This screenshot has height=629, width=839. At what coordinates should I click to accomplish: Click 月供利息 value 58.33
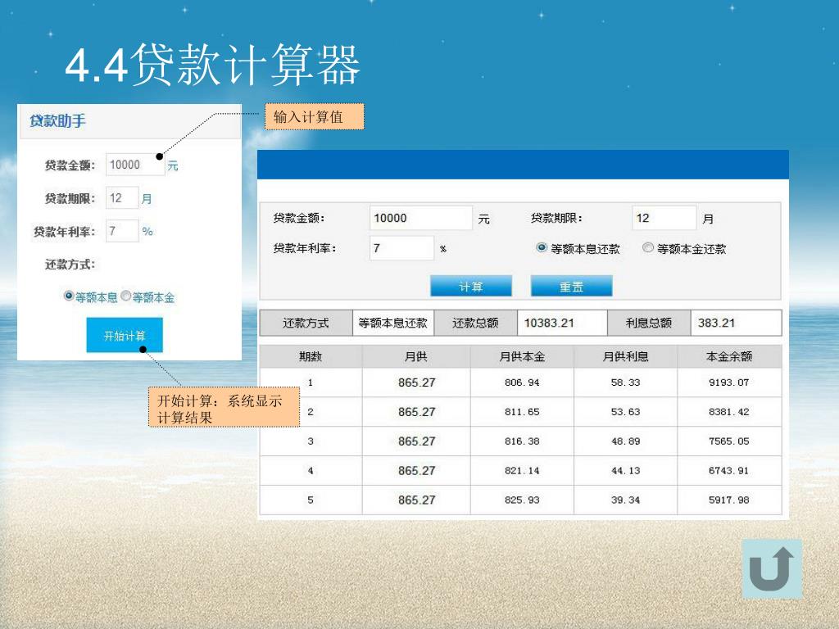(625, 382)
